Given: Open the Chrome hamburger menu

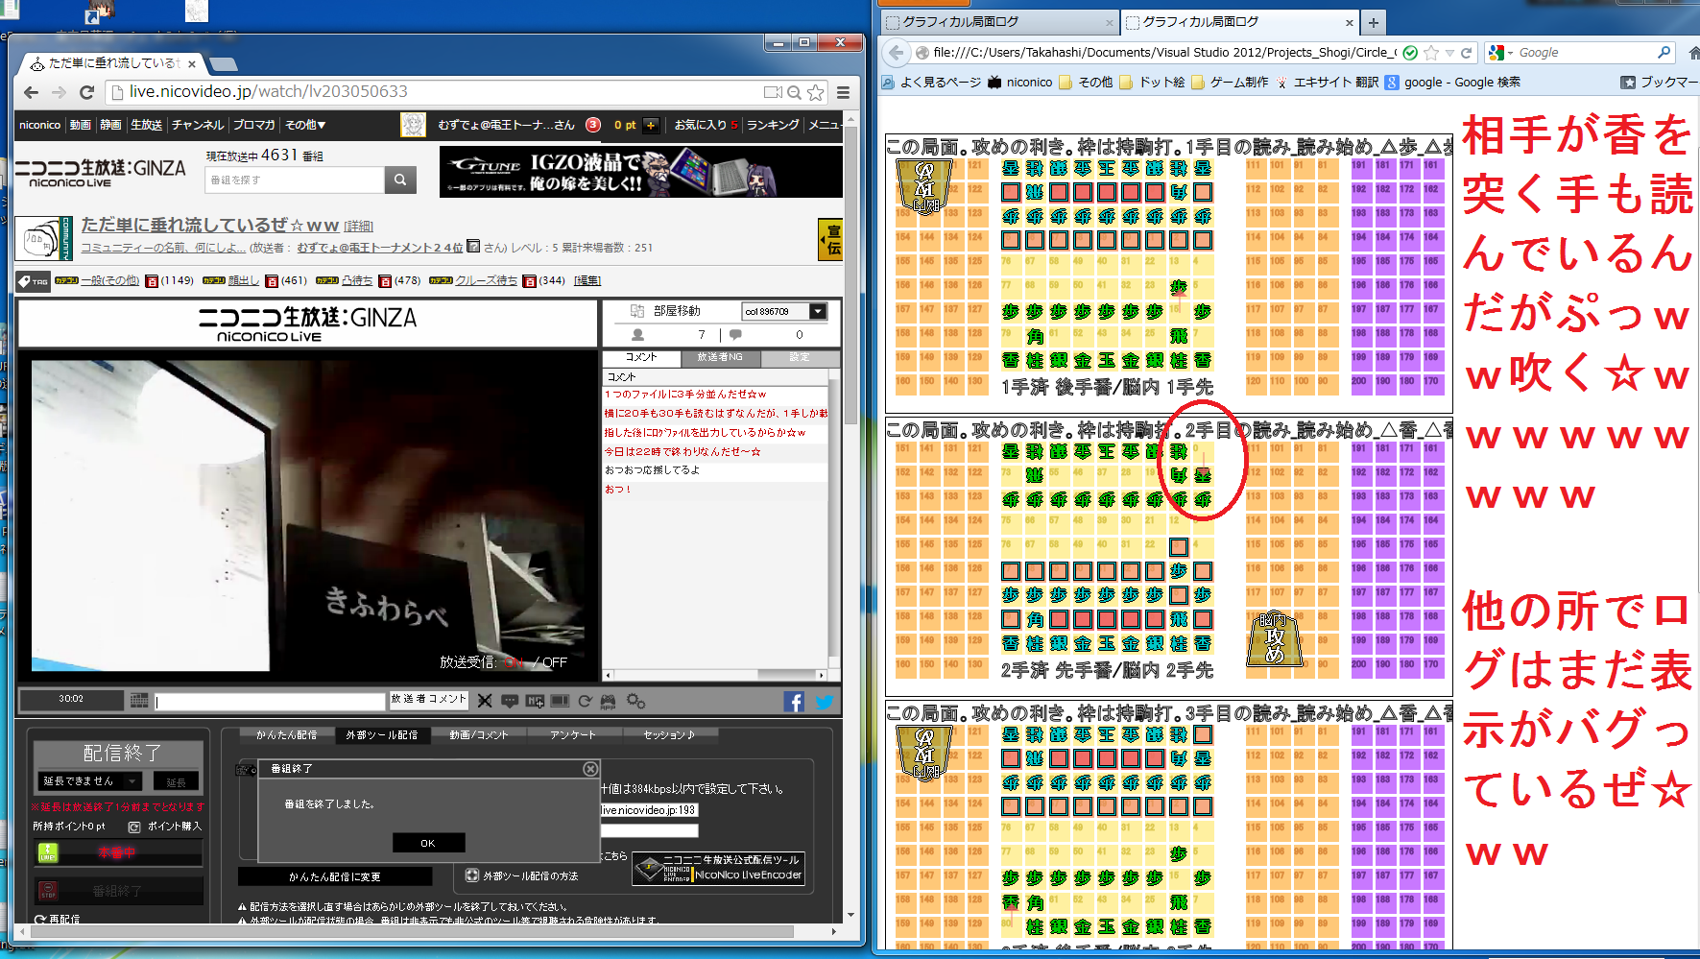Looking at the screenshot, I should tap(843, 92).
